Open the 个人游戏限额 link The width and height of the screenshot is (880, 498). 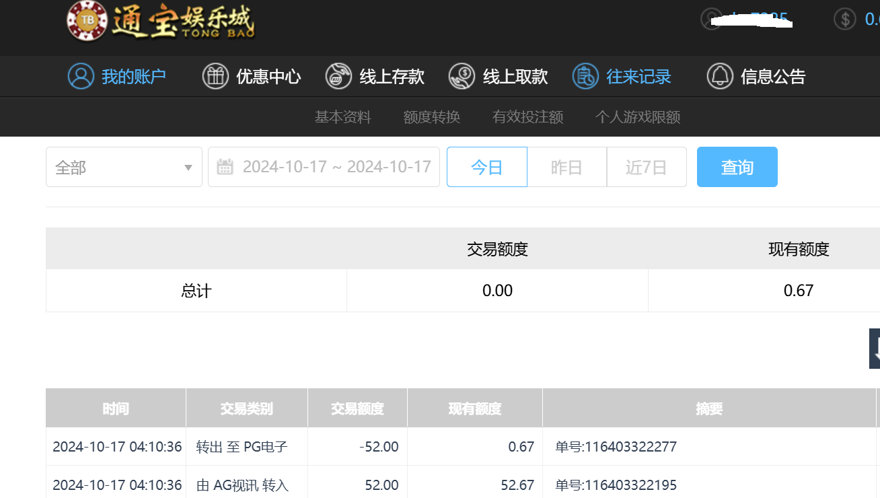click(638, 117)
